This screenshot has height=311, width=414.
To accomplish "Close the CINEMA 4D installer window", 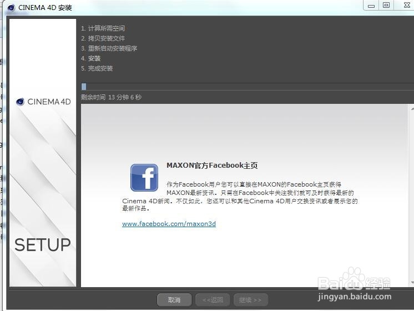I will pos(406,6).
